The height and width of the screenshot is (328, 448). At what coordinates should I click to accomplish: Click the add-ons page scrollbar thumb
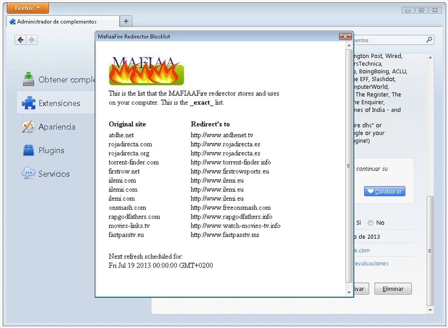430,251
